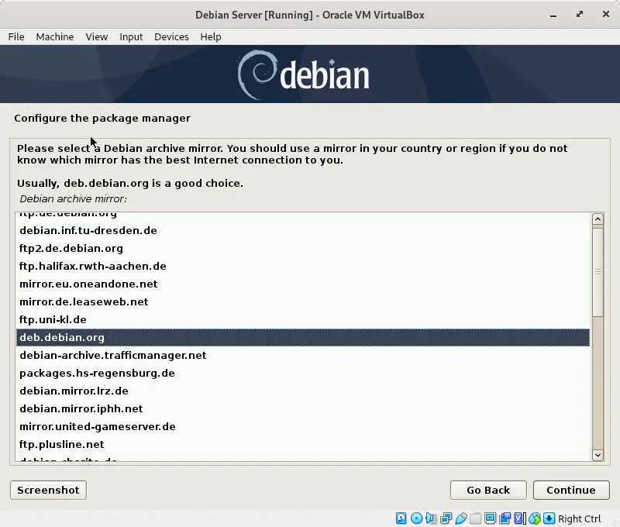The width and height of the screenshot is (620, 527).
Task: Click the Continue button
Action: click(571, 491)
